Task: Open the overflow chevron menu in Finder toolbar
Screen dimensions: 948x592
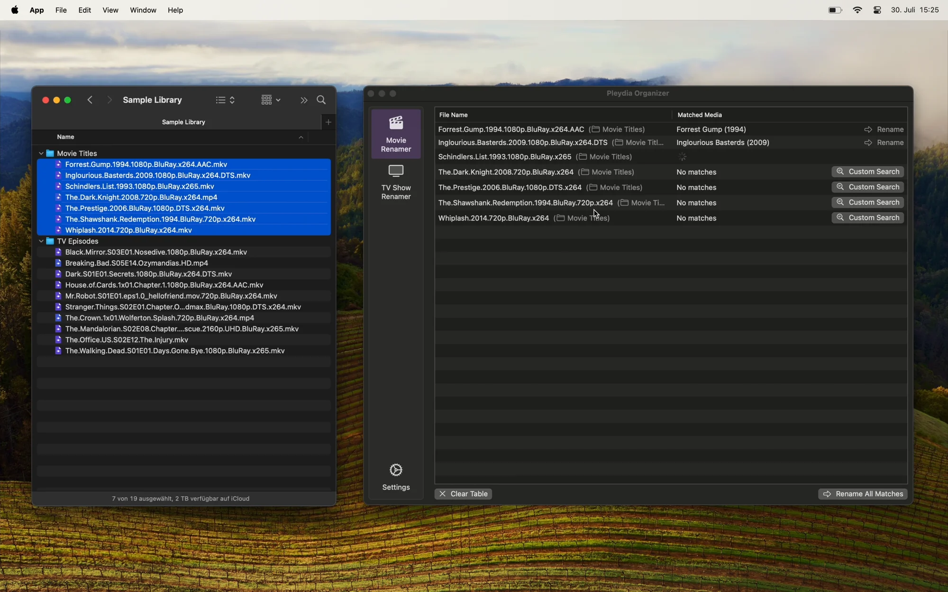Action: pyautogui.click(x=303, y=100)
